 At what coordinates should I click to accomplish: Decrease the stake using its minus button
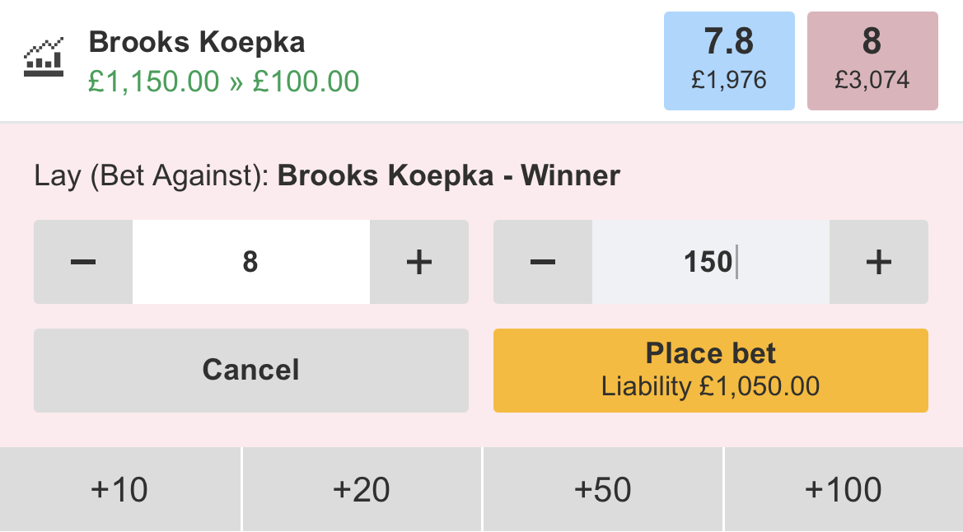542,262
